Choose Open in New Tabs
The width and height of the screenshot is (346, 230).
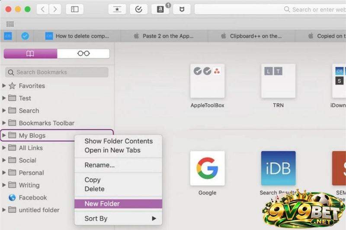pos(119,150)
